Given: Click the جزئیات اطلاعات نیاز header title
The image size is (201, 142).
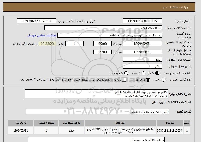Looking at the screenshot, I should click(175, 7).
